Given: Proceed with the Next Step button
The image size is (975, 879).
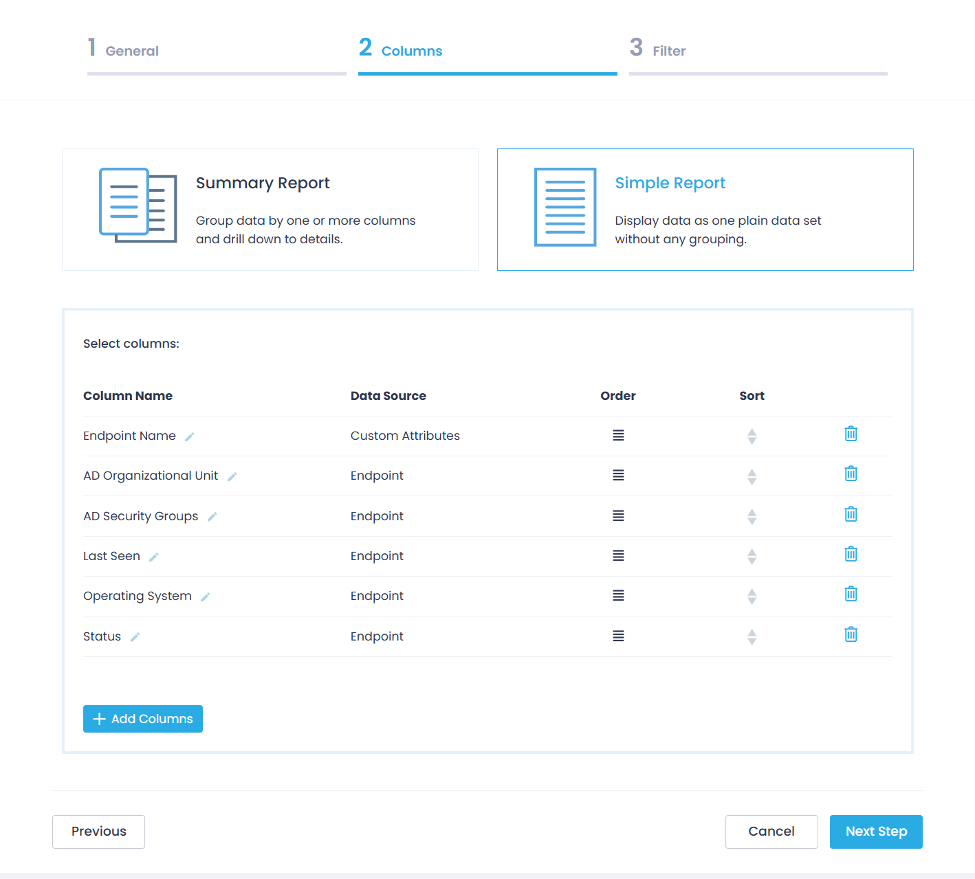Looking at the screenshot, I should pos(875,832).
